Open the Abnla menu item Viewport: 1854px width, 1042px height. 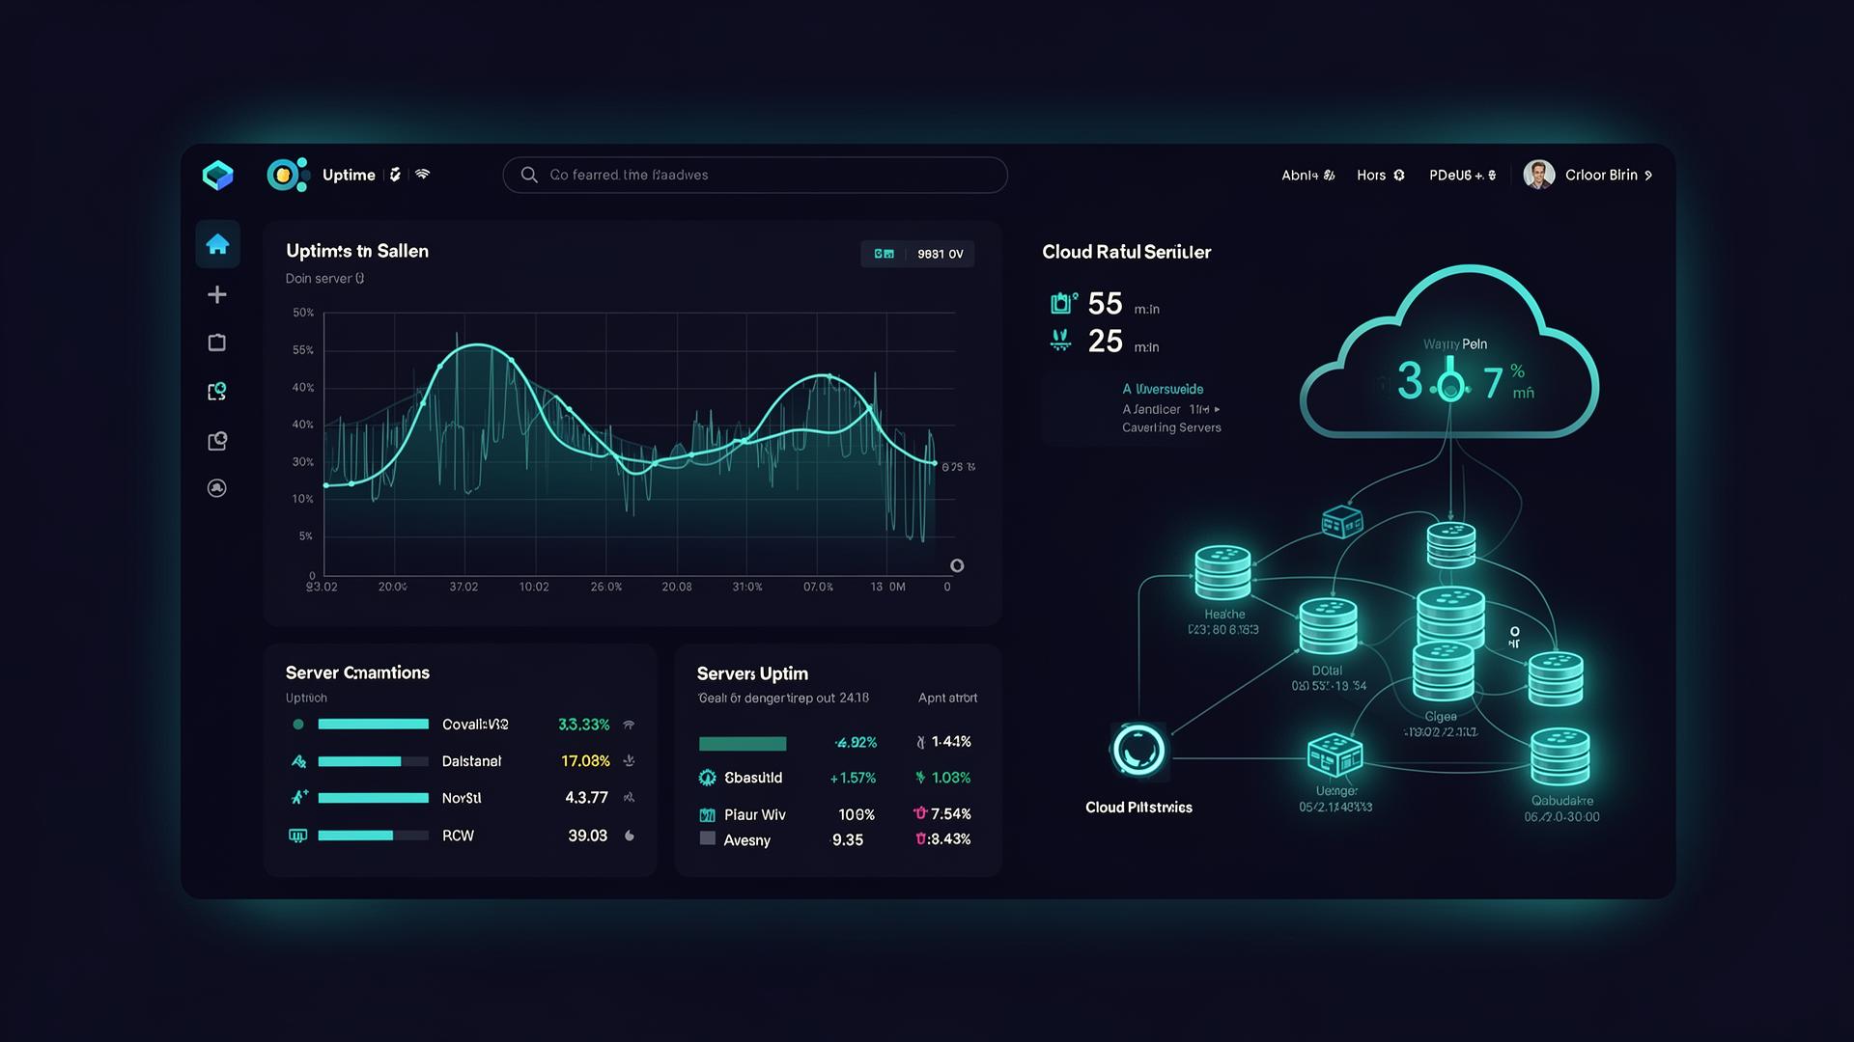tap(1307, 175)
